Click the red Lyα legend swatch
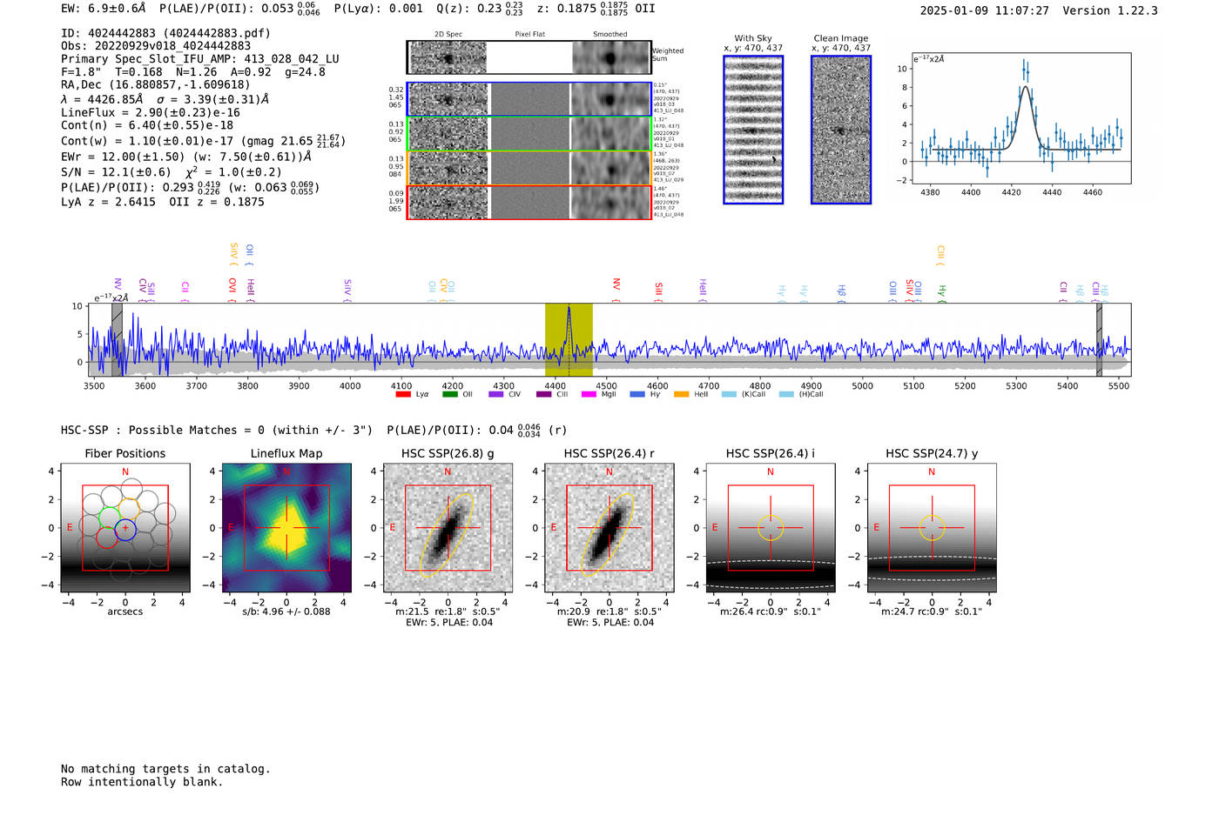Image resolution: width=1219 pixels, height=829 pixels. (x=403, y=395)
